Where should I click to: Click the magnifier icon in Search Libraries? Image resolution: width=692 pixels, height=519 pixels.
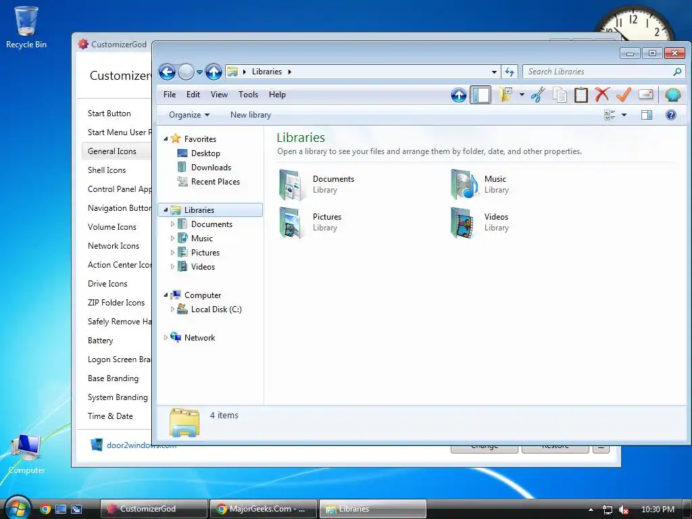coord(677,72)
